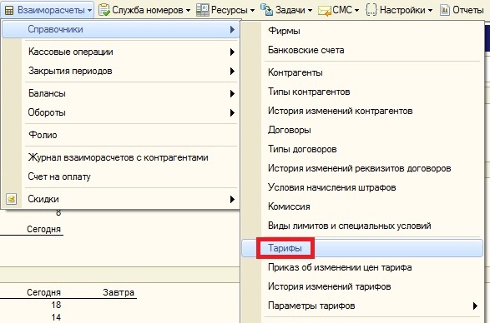Open the Служба номеров menu
Viewport: 490px width, 323px height.
pyautogui.click(x=144, y=10)
